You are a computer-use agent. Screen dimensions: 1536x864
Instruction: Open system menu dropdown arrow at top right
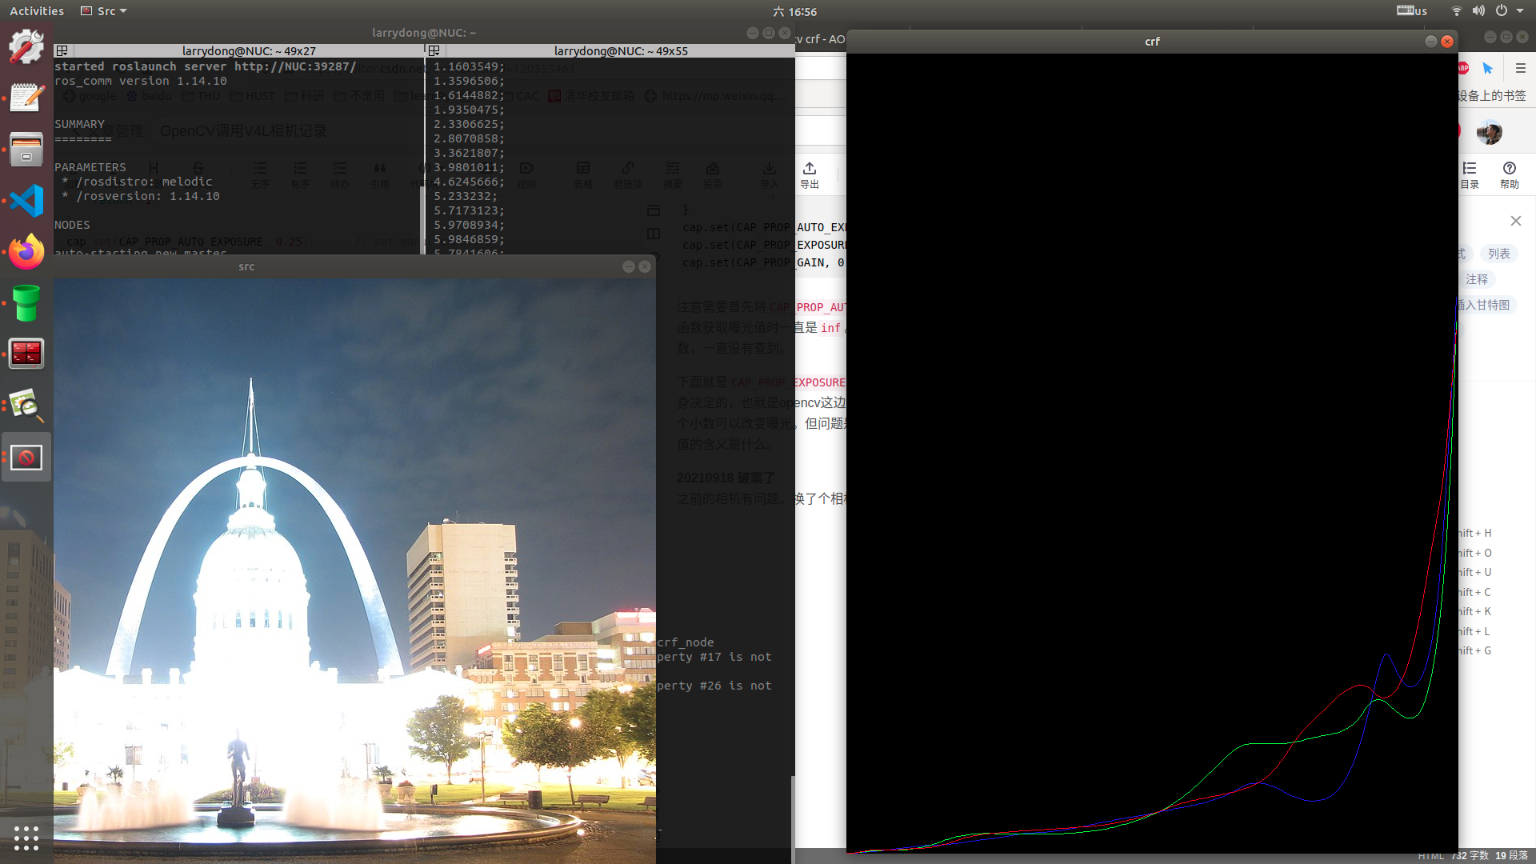coord(1521,11)
